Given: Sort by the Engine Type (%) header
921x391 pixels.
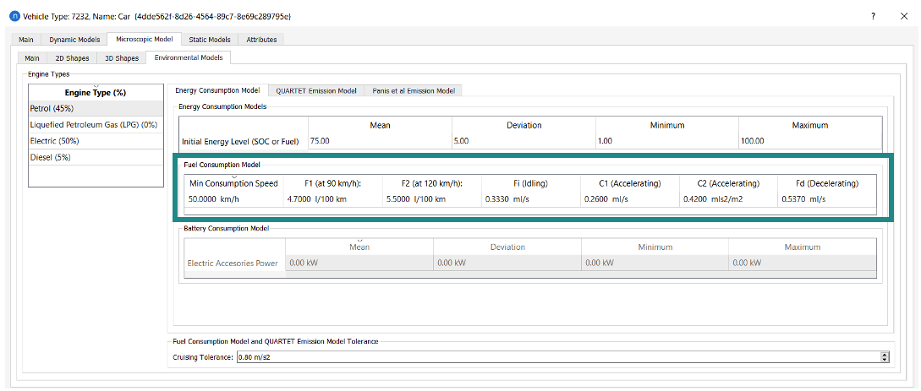Looking at the screenshot, I should coord(96,93).
